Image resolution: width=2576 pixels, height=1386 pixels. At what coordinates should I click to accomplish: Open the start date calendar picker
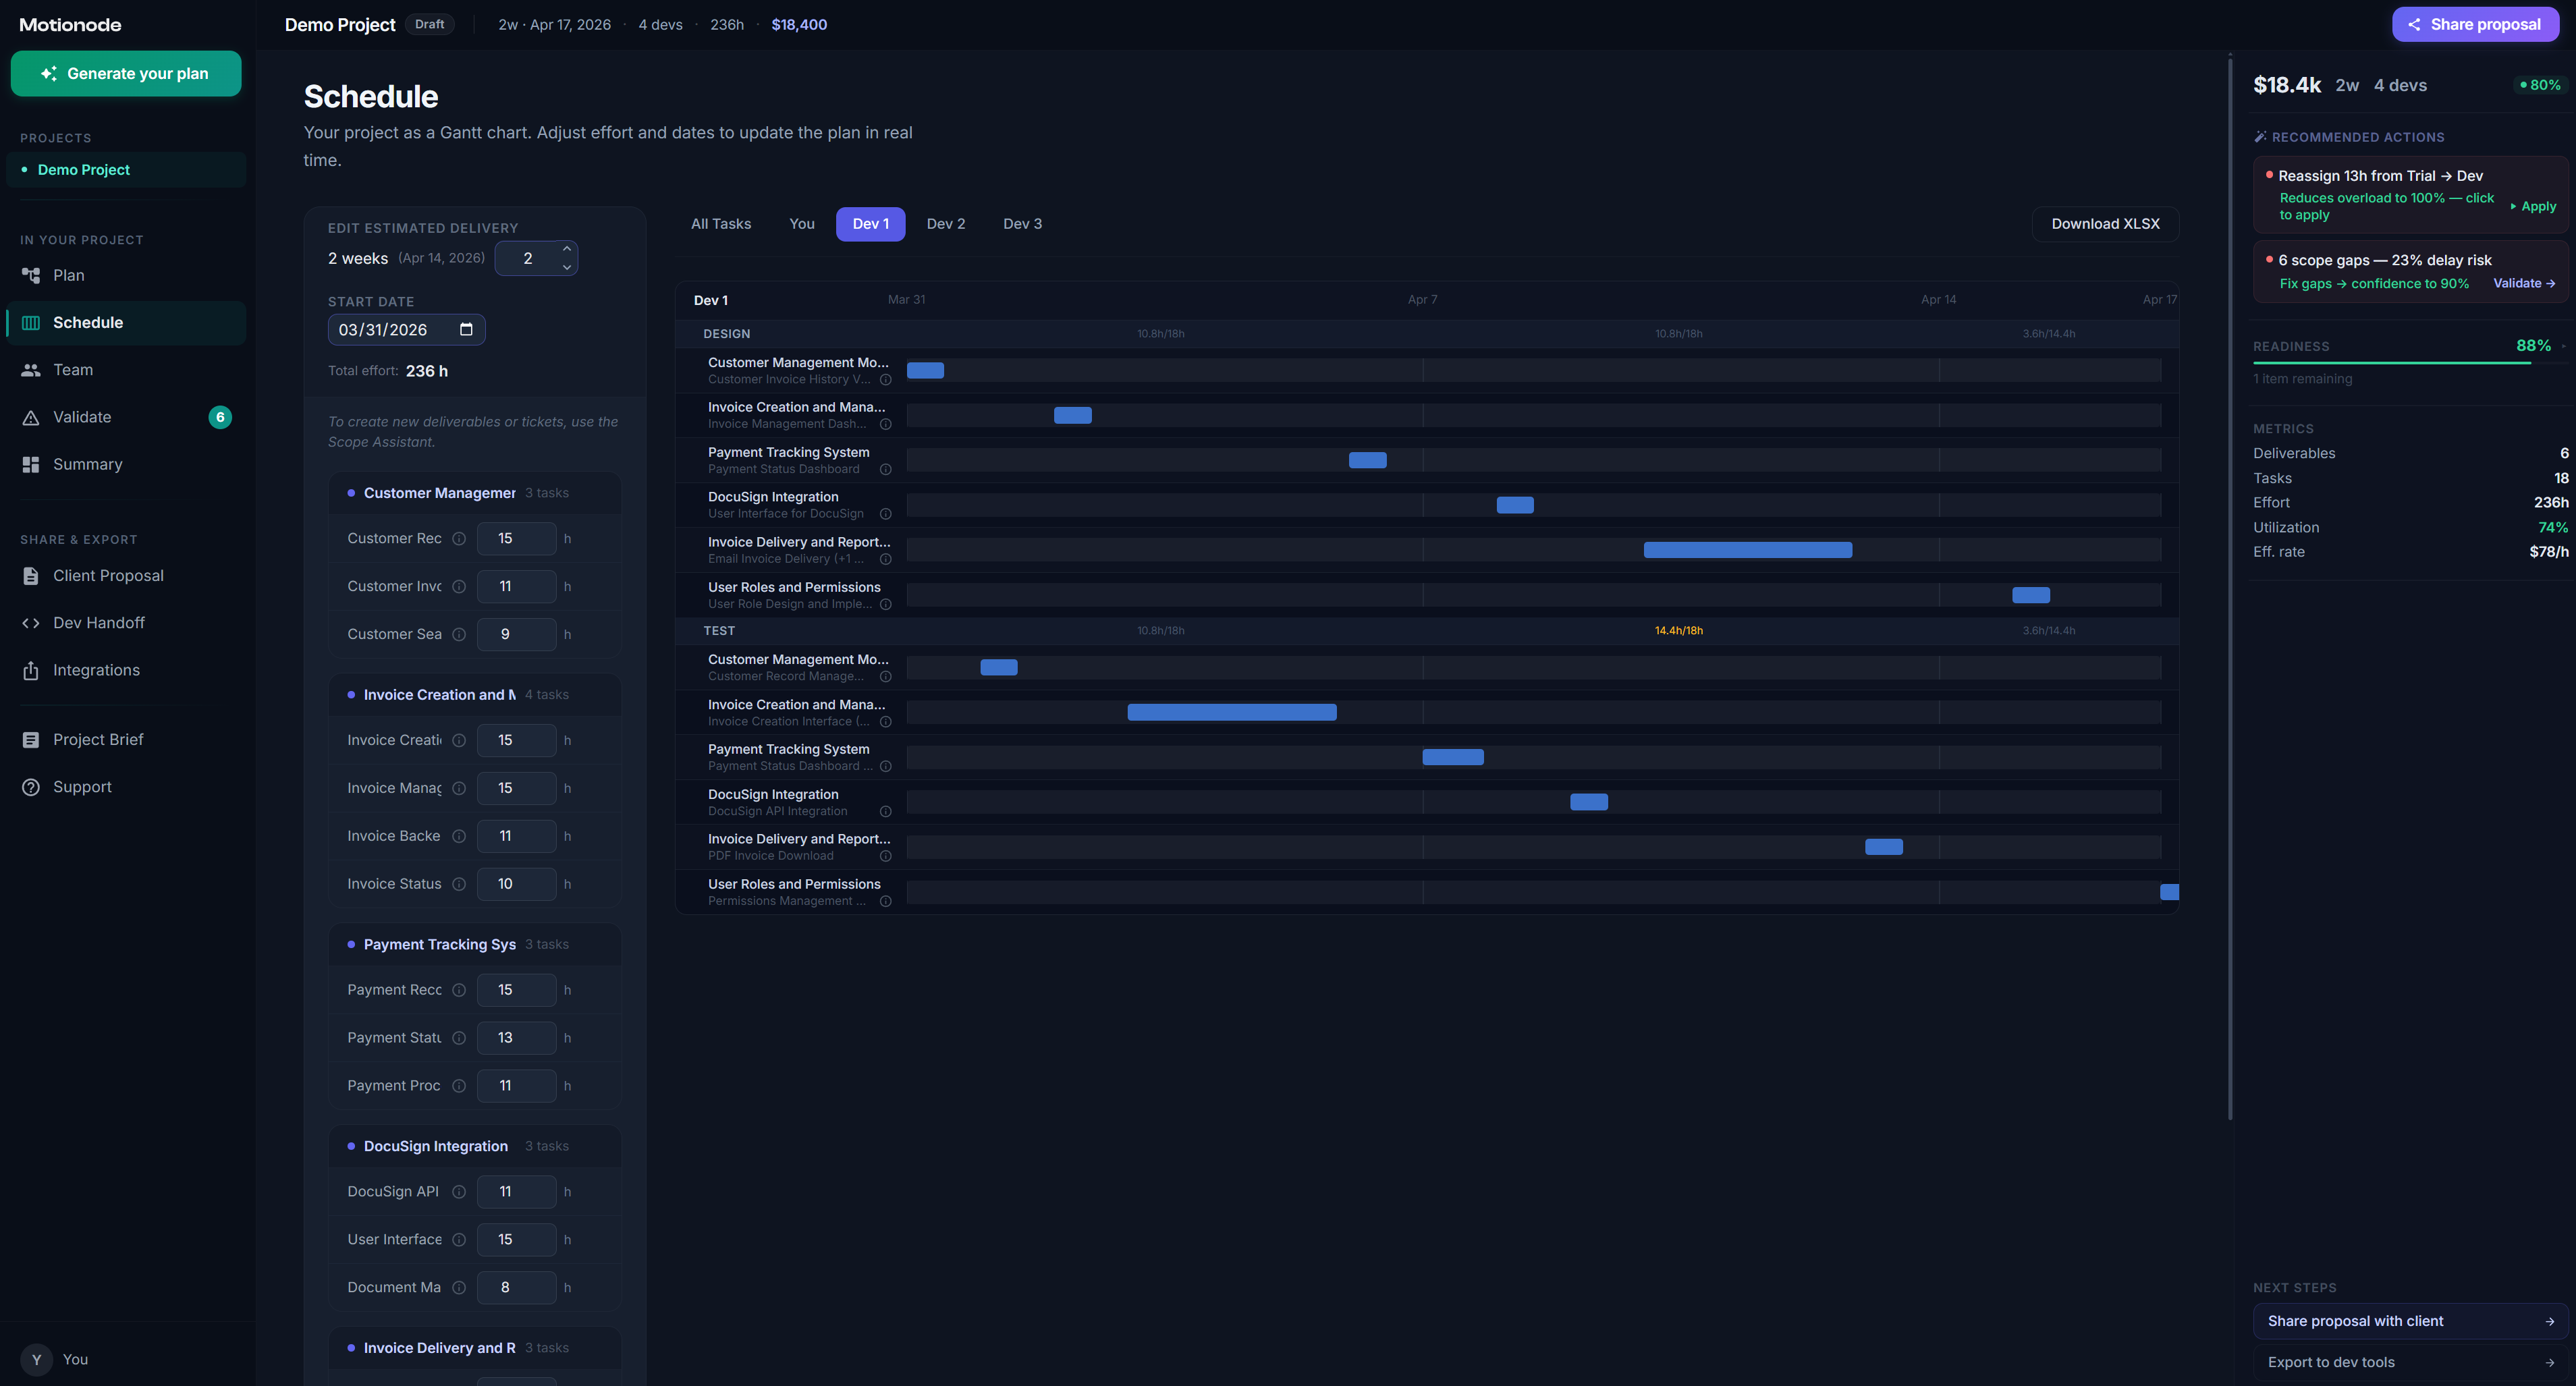coord(466,329)
